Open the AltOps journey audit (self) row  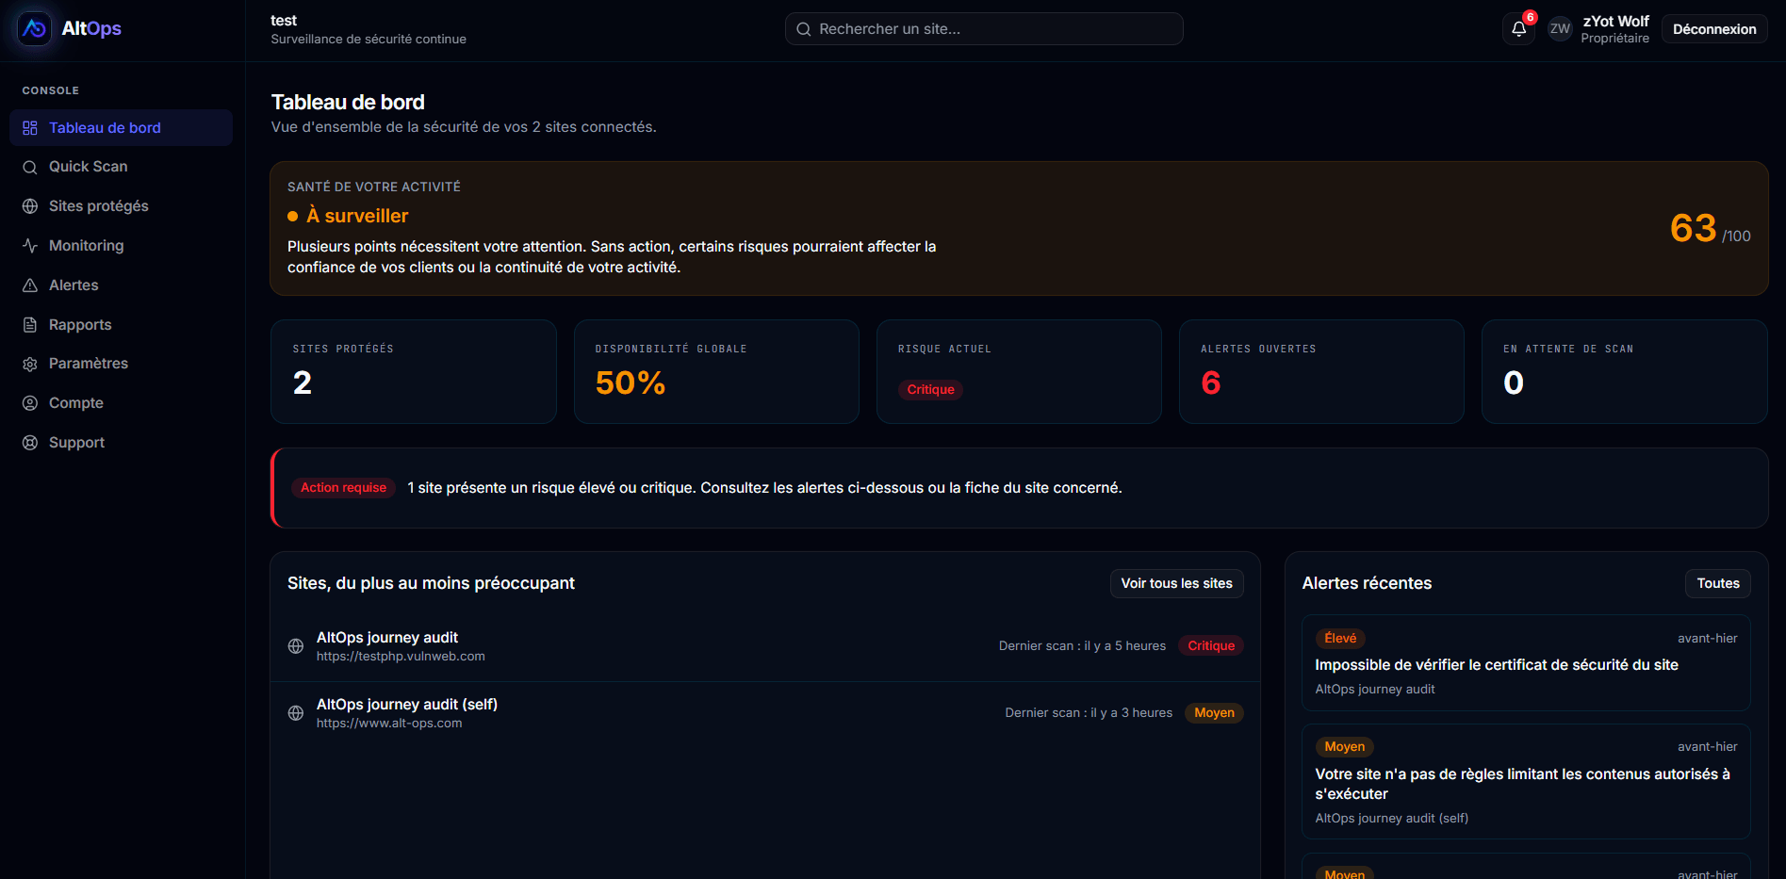pos(765,713)
